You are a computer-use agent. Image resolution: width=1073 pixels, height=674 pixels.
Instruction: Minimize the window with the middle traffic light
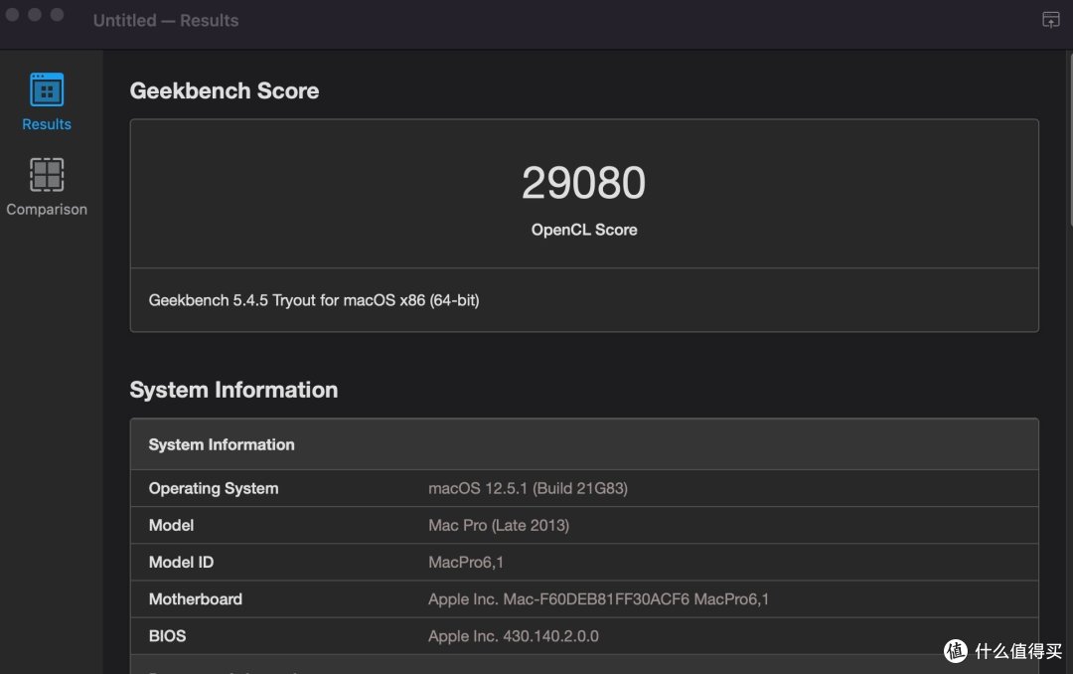pos(35,14)
